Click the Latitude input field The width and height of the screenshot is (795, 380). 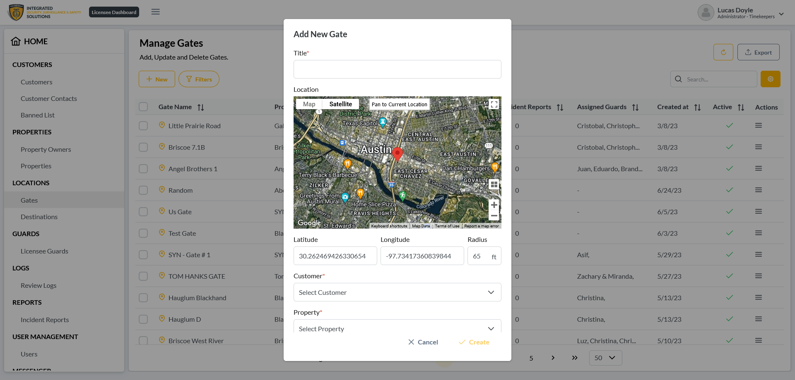tap(335, 256)
